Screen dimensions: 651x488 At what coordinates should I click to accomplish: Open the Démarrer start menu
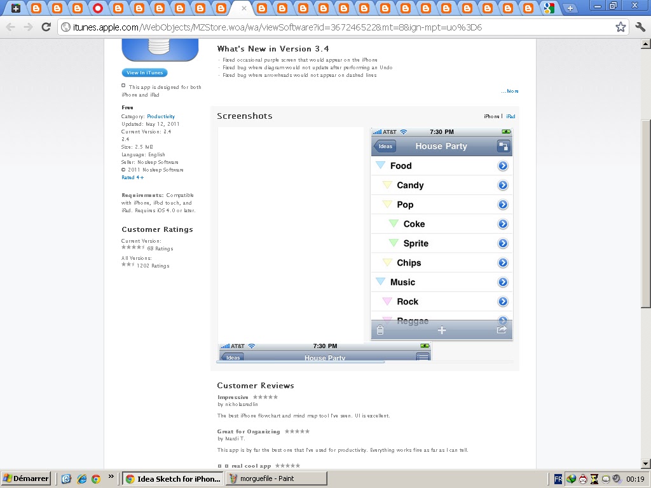pyautogui.click(x=25, y=478)
